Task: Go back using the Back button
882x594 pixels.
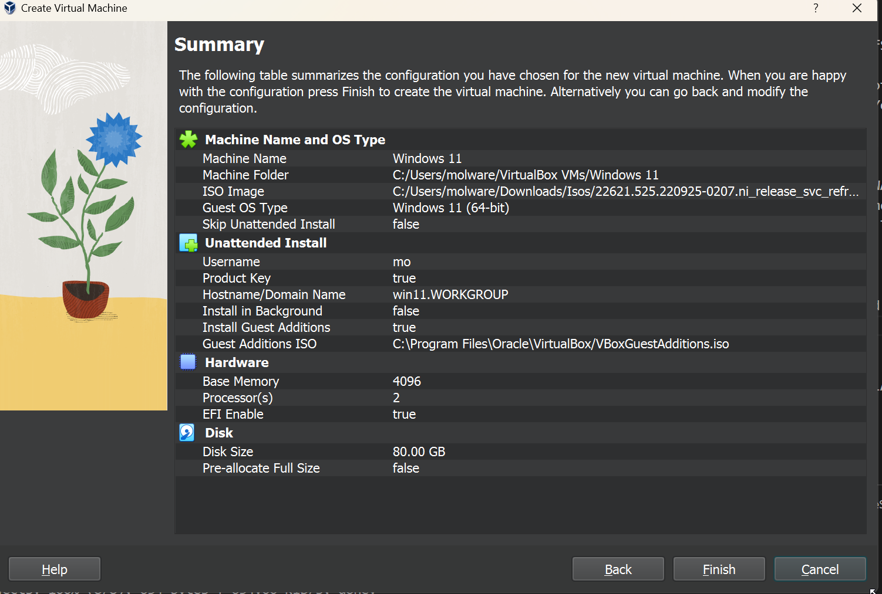Action: pos(618,569)
